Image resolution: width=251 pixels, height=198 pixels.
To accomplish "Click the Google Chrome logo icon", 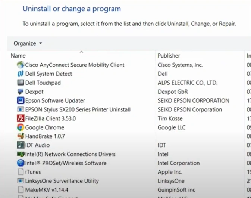I will pos(21,127).
